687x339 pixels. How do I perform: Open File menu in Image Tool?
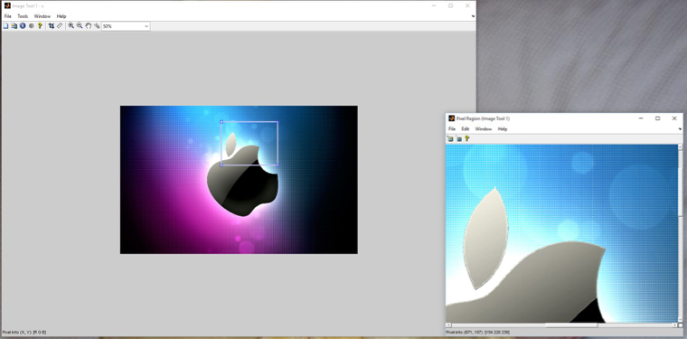pyautogui.click(x=8, y=16)
